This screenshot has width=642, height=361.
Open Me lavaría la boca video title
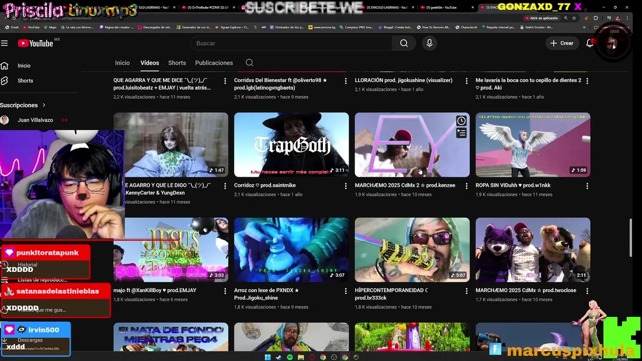tap(529, 84)
